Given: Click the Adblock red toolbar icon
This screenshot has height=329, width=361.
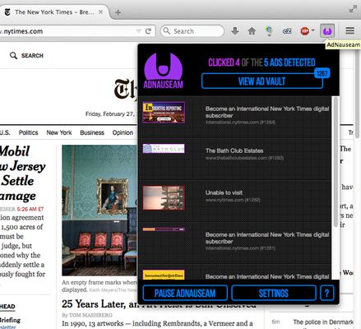Looking at the screenshot, I should (305, 31).
